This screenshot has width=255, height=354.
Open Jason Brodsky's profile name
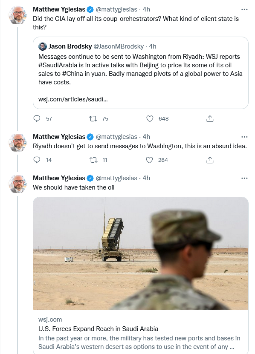[70, 46]
